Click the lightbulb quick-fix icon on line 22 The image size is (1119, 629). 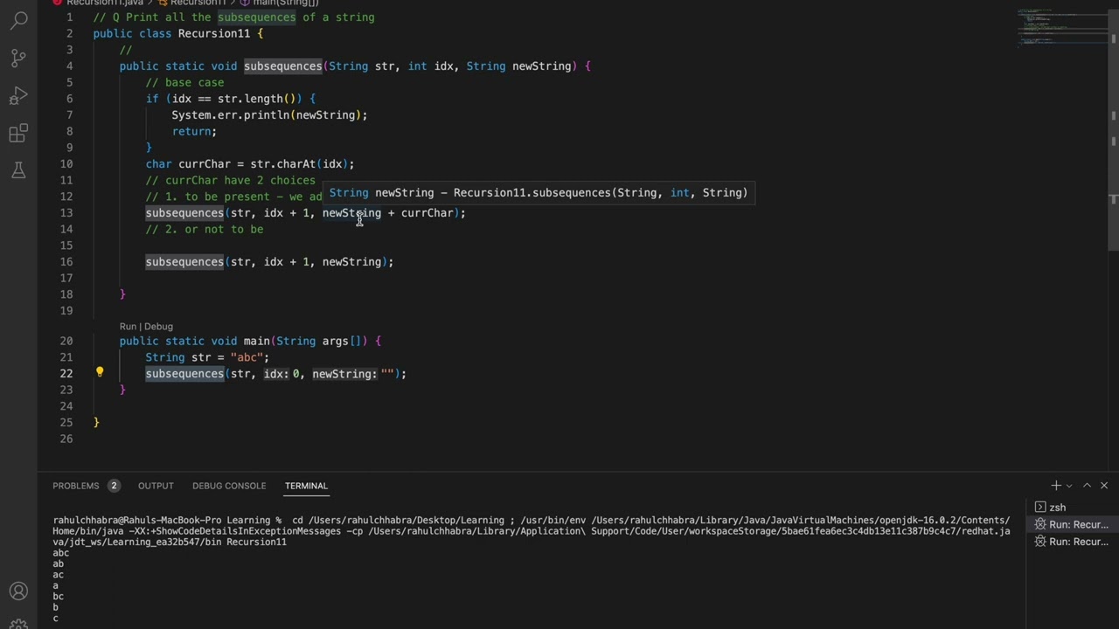[x=100, y=372]
